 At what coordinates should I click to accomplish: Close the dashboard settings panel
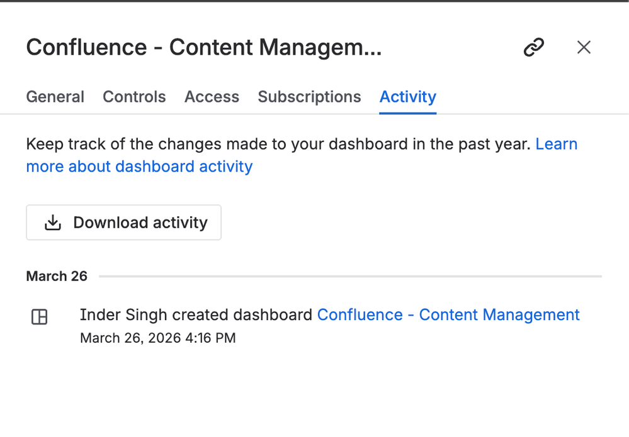point(584,47)
